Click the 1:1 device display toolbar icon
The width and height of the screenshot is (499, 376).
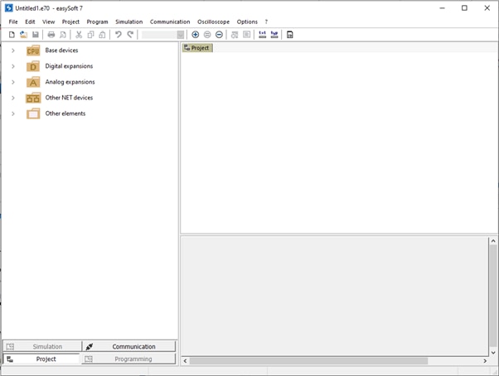coord(262,35)
